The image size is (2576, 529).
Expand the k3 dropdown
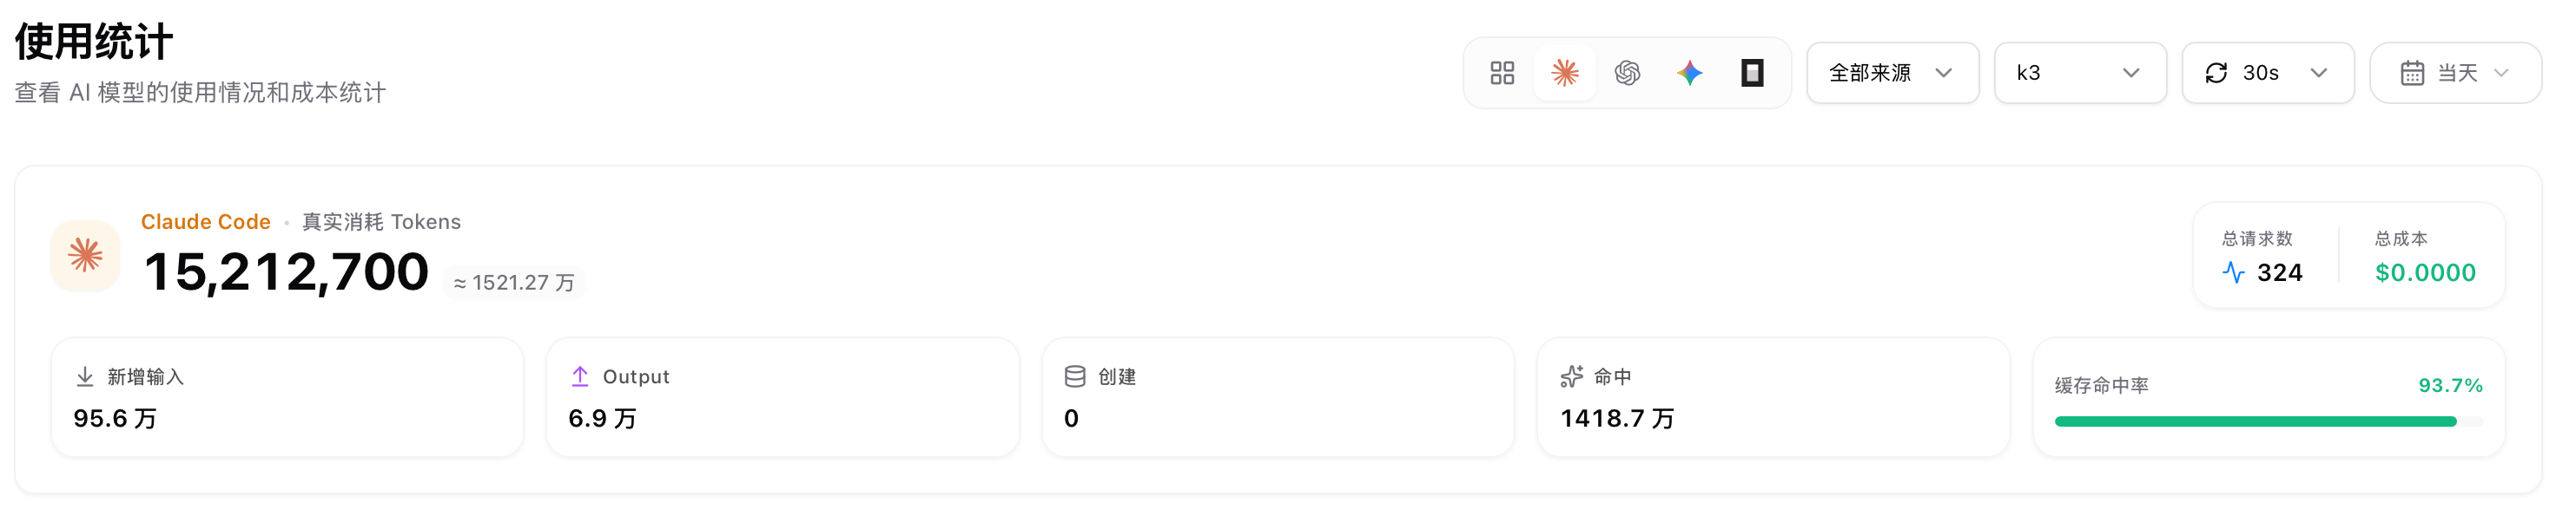click(x=2080, y=73)
